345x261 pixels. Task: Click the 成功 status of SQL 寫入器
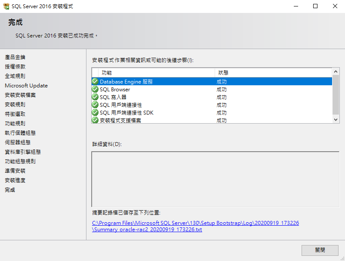tap(222, 97)
